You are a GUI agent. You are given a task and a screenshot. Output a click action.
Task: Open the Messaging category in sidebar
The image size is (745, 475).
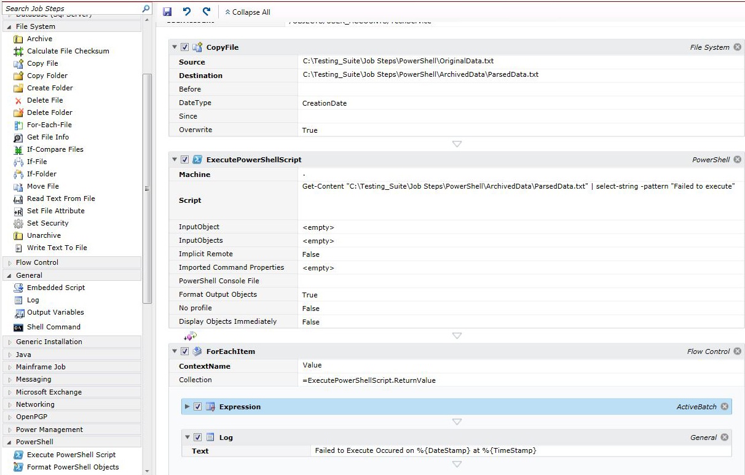click(33, 379)
